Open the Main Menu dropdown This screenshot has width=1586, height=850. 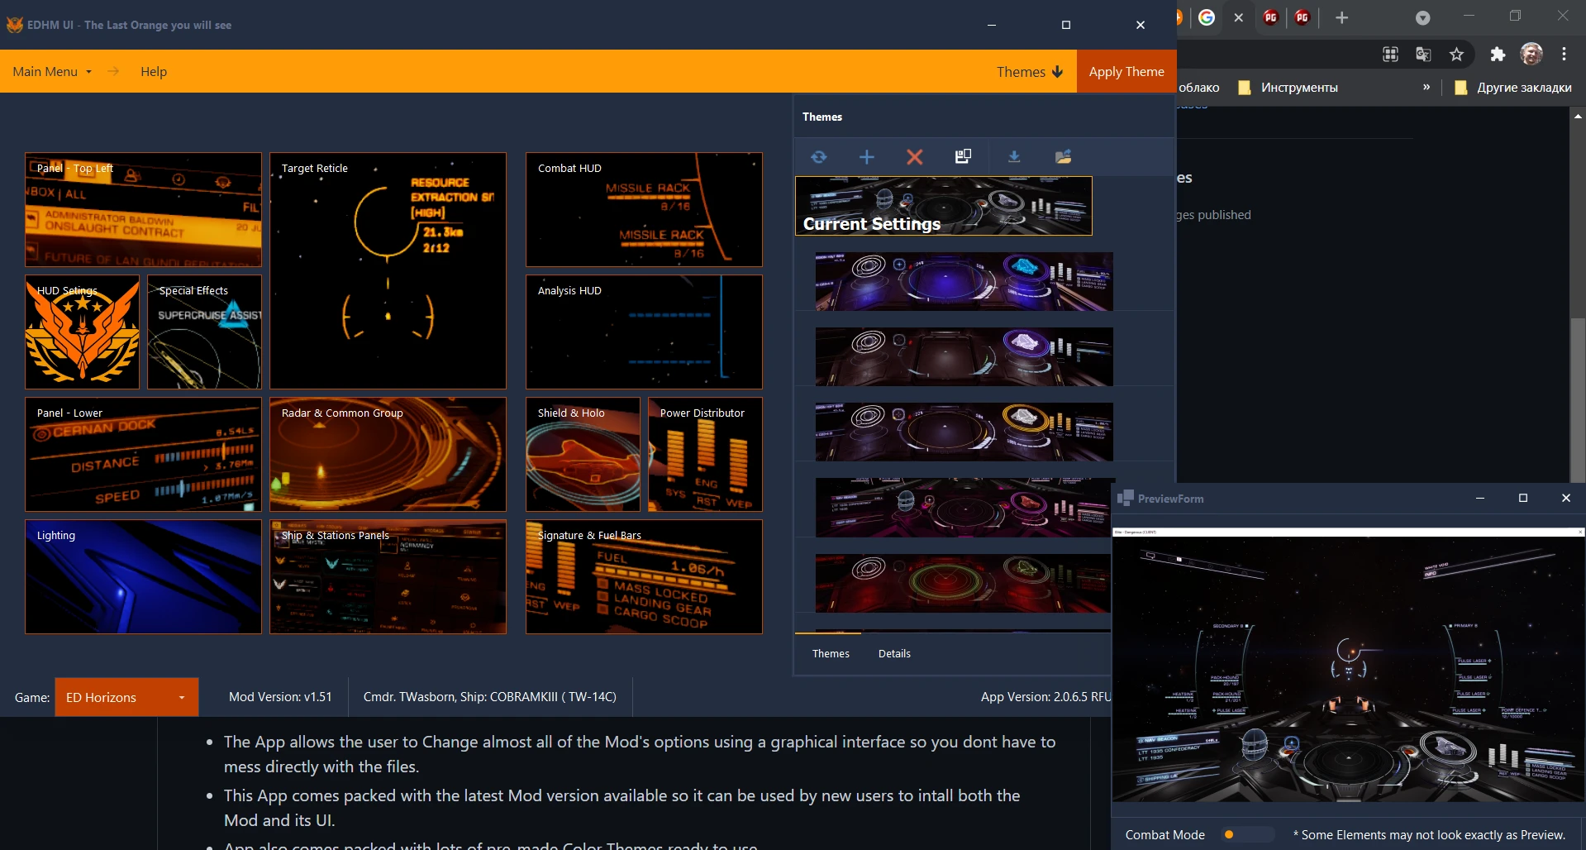point(51,71)
